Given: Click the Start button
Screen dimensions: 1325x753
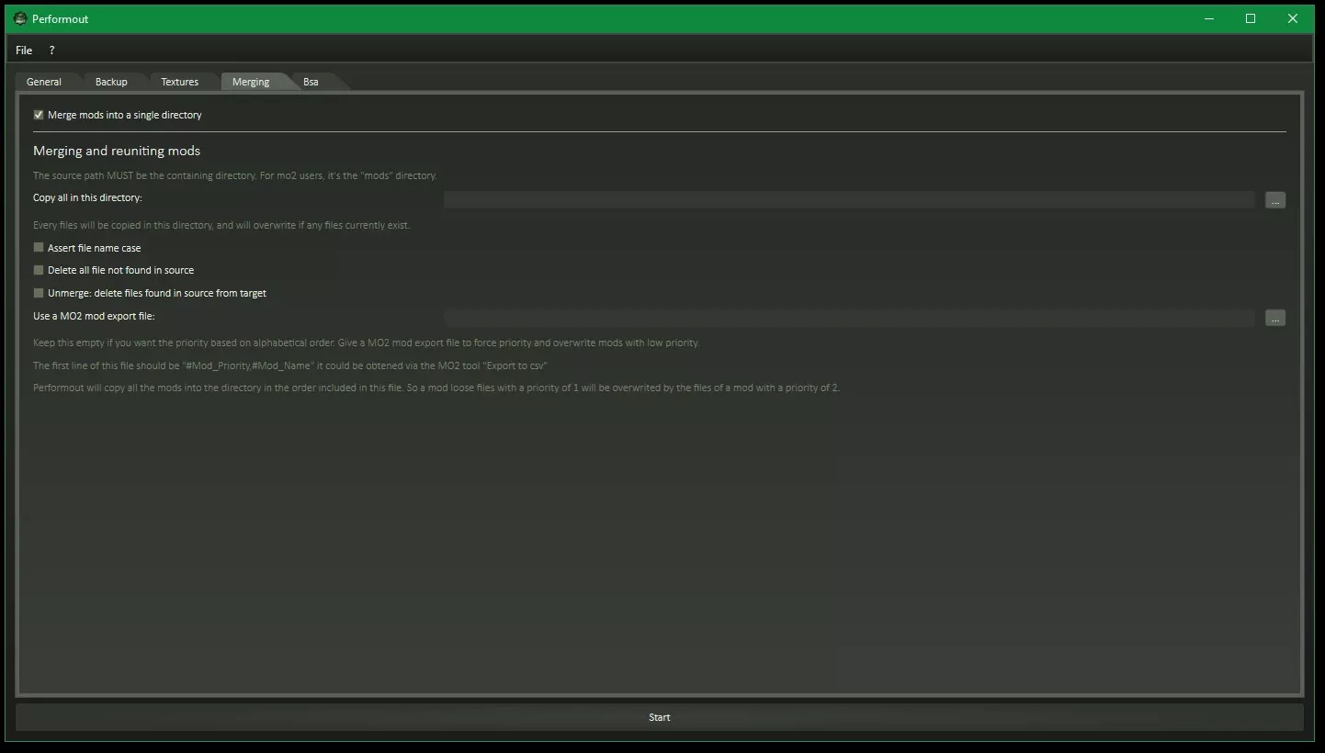Looking at the screenshot, I should pos(660,717).
